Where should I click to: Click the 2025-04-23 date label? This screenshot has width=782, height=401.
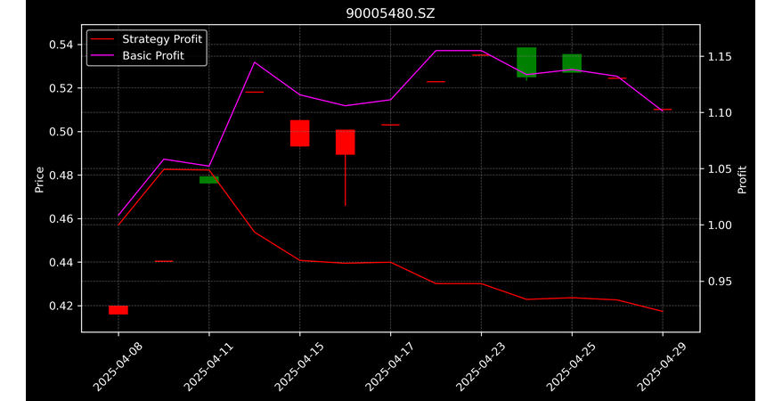click(x=481, y=366)
